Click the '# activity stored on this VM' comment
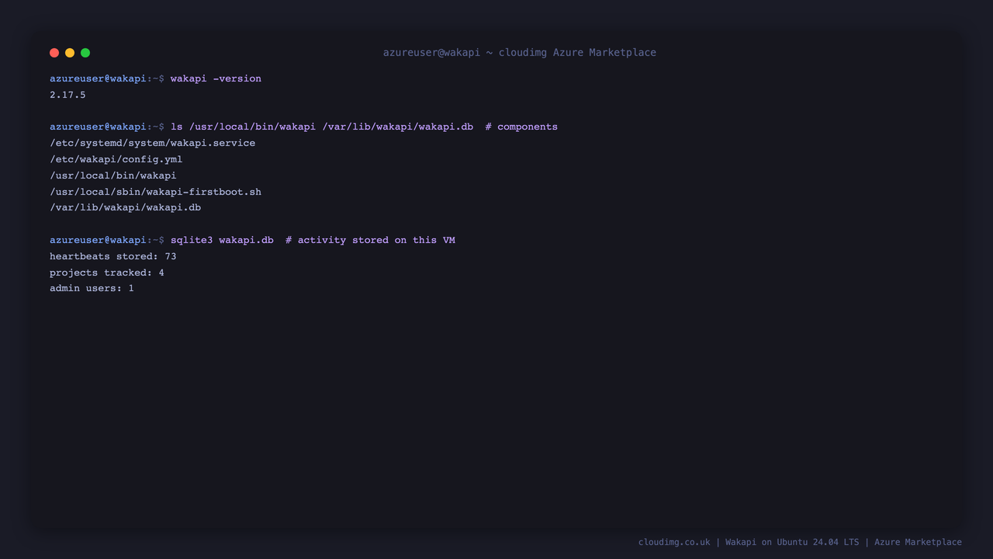Screen dimensions: 993x559 pos(370,240)
